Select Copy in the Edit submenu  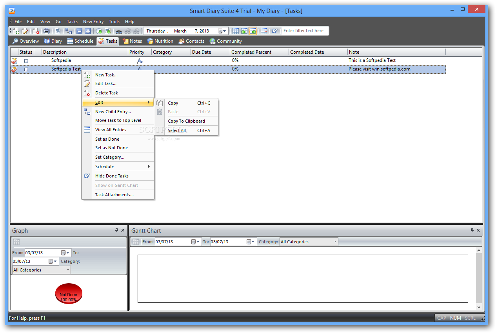pos(187,103)
